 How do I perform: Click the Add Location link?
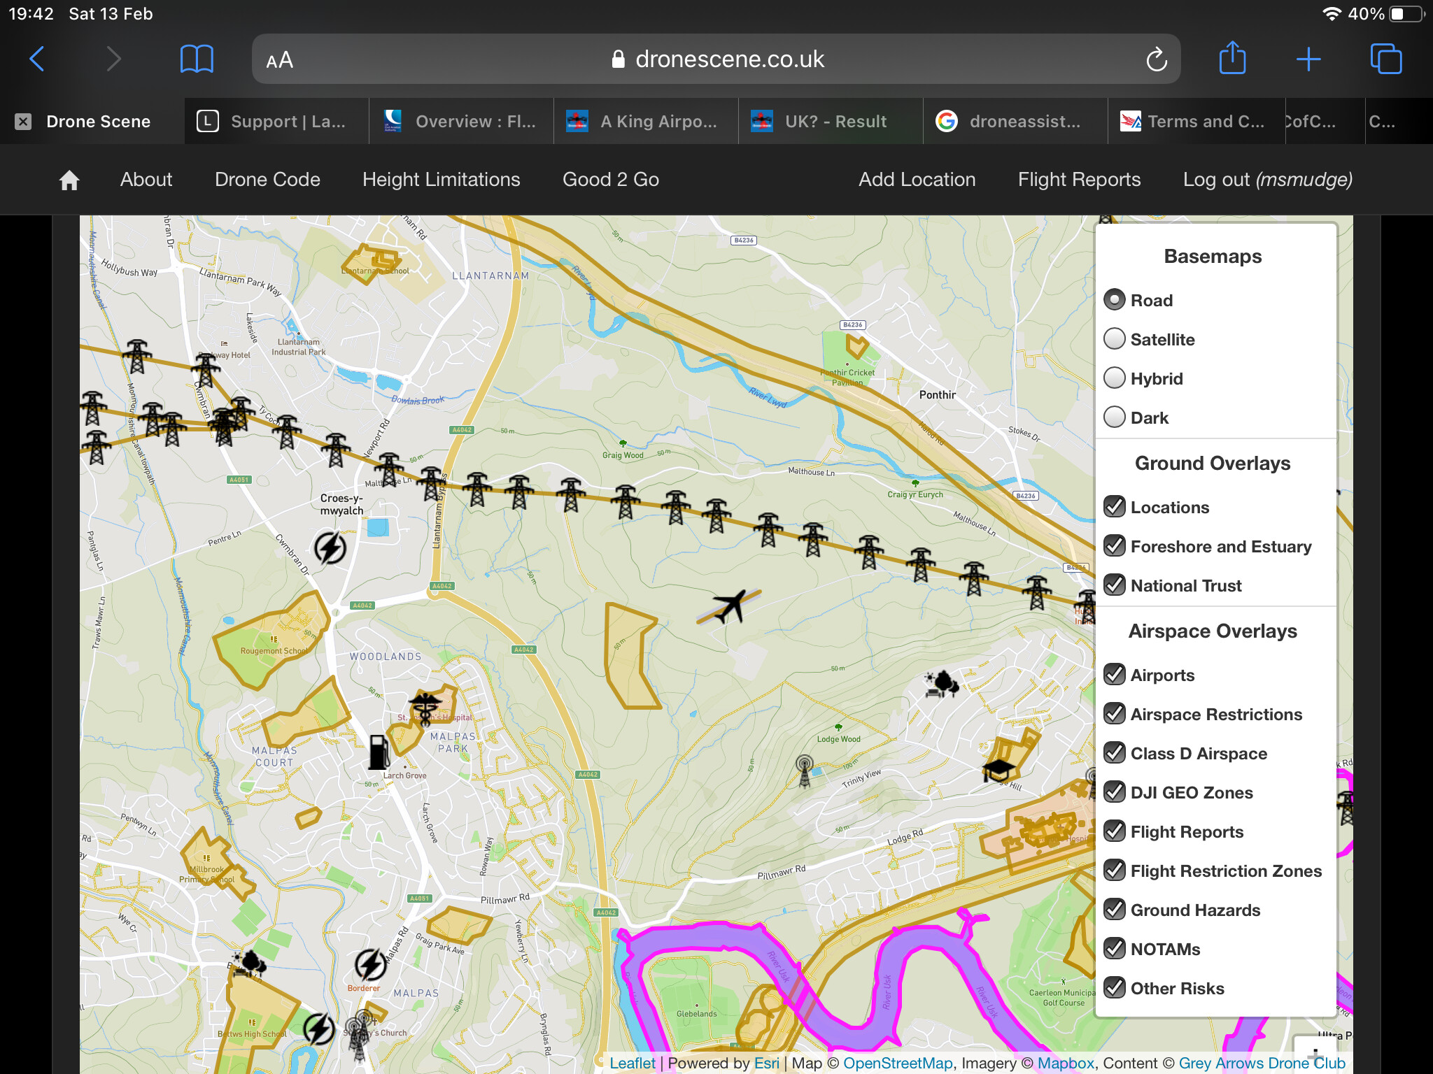tap(917, 180)
